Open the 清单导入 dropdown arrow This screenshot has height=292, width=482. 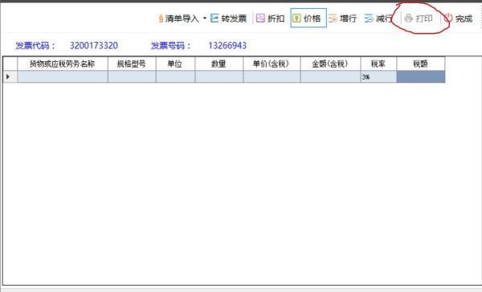click(x=205, y=19)
